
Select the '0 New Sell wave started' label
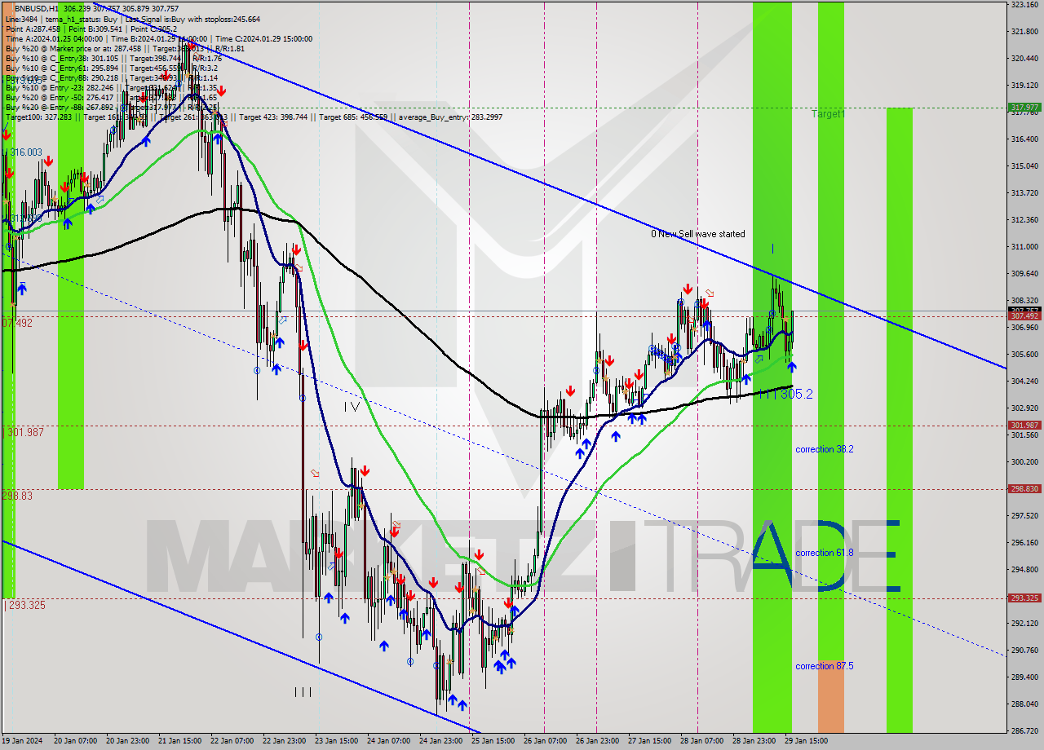point(697,234)
